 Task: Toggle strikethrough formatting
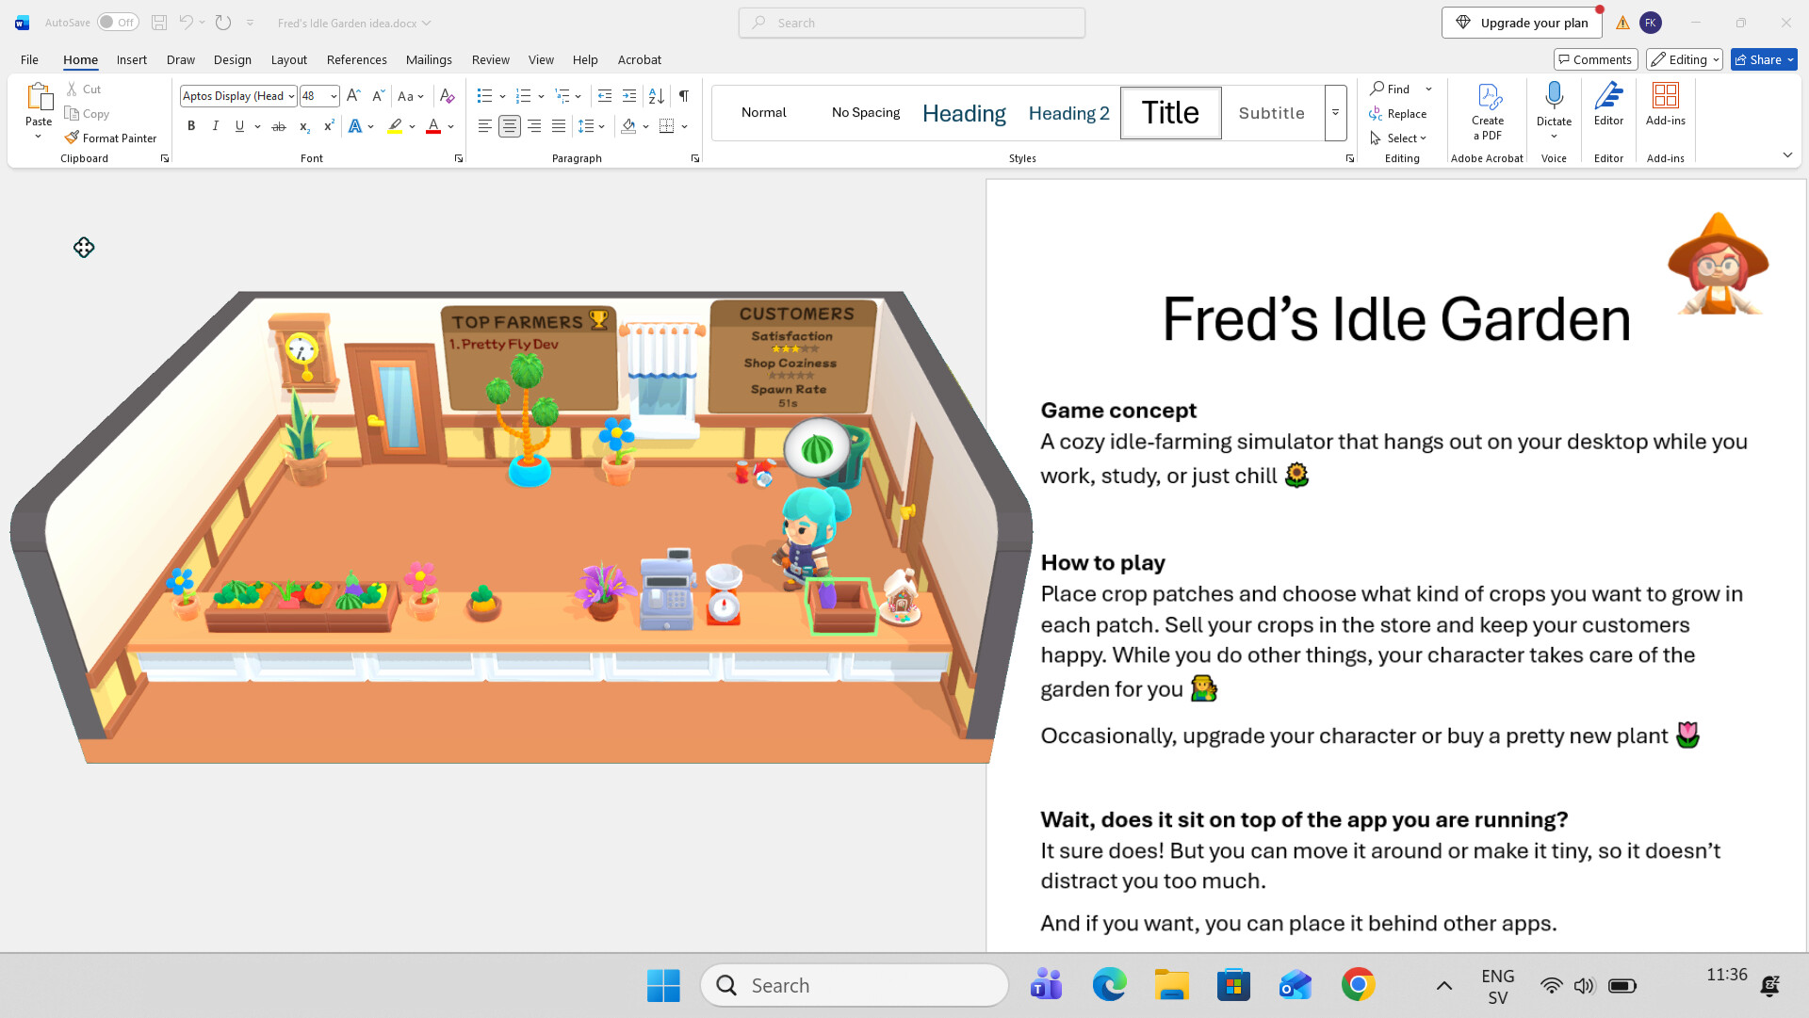click(279, 126)
